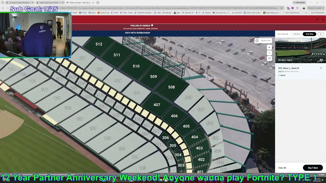Click the $35.75 seat price

tap(281, 72)
